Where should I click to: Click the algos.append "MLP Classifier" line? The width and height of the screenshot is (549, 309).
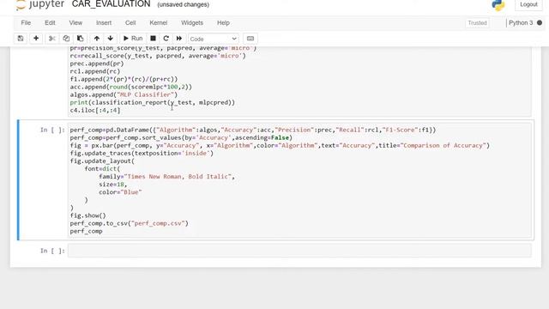pos(124,94)
